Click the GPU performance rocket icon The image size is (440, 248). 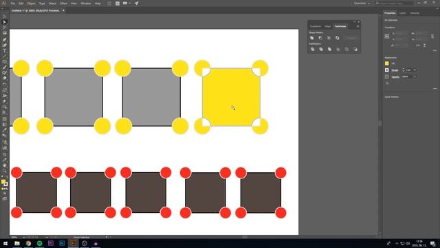[136, 3]
